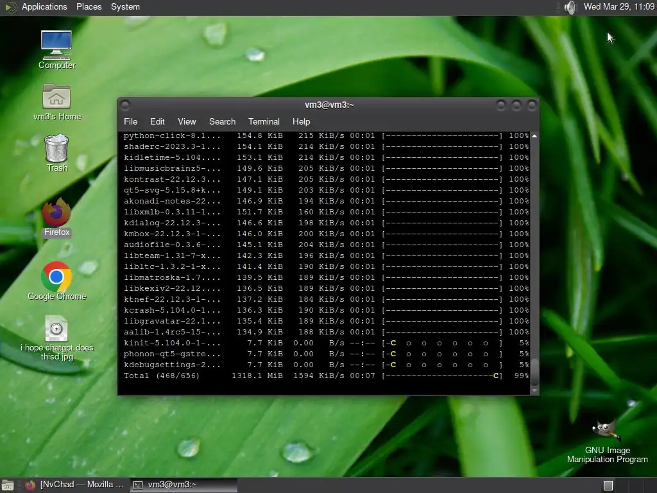This screenshot has width=657, height=493.
Task: Click the shaderc-2023.3-1... line
Action: click(326, 147)
